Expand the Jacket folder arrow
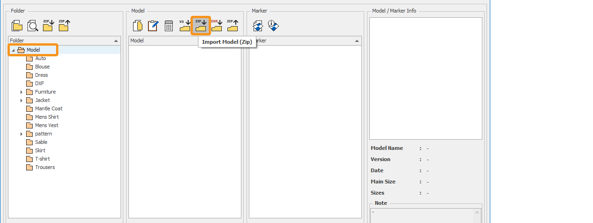The height and width of the screenshot is (223, 593). [21, 101]
